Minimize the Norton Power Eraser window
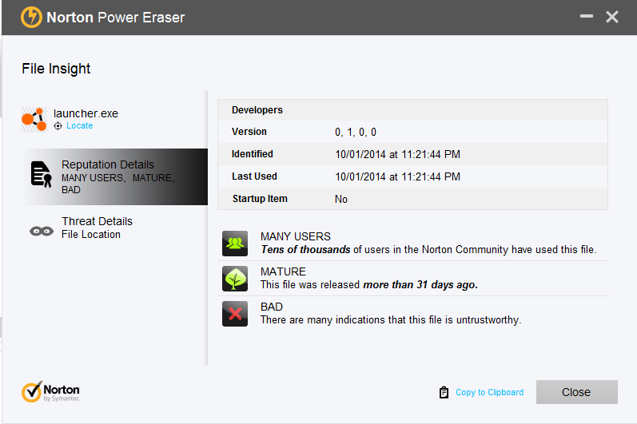Screen dimensions: 637x424 [586, 16]
